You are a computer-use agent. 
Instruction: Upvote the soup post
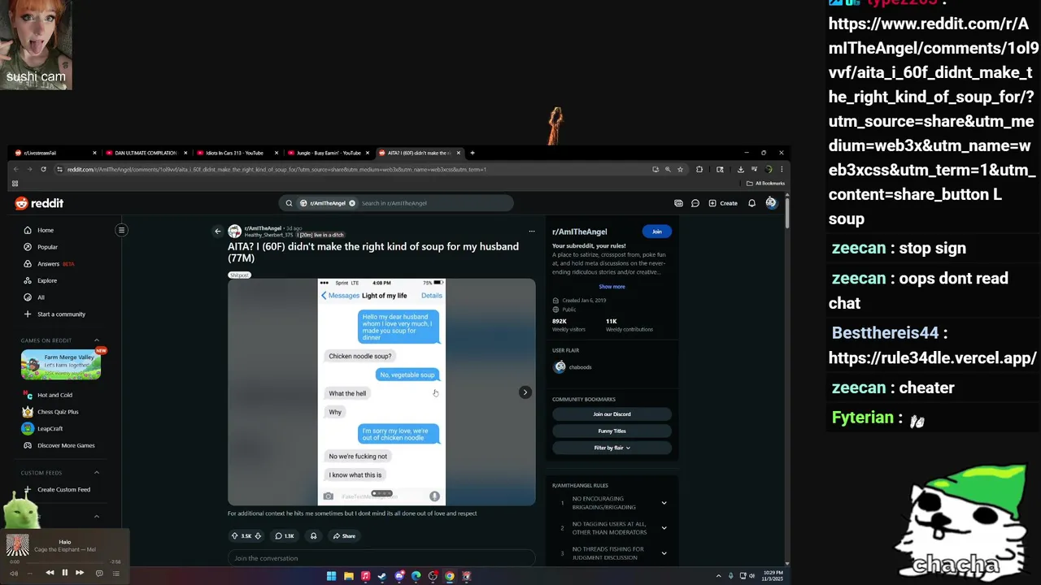tap(235, 536)
